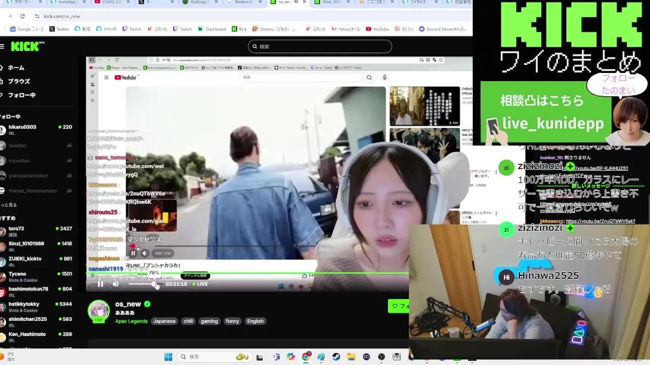Open followed channel onadan
The width and height of the screenshot is (650, 365).
point(37,145)
